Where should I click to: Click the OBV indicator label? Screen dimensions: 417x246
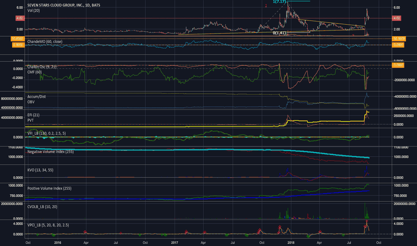coord(31,102)
